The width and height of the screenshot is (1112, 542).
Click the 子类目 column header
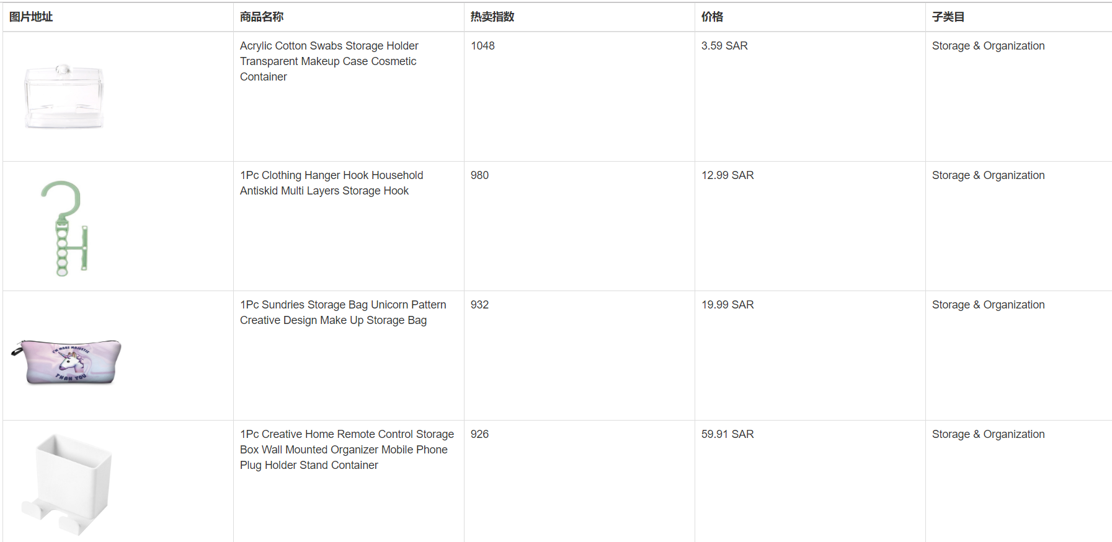(x=948, y=17)
